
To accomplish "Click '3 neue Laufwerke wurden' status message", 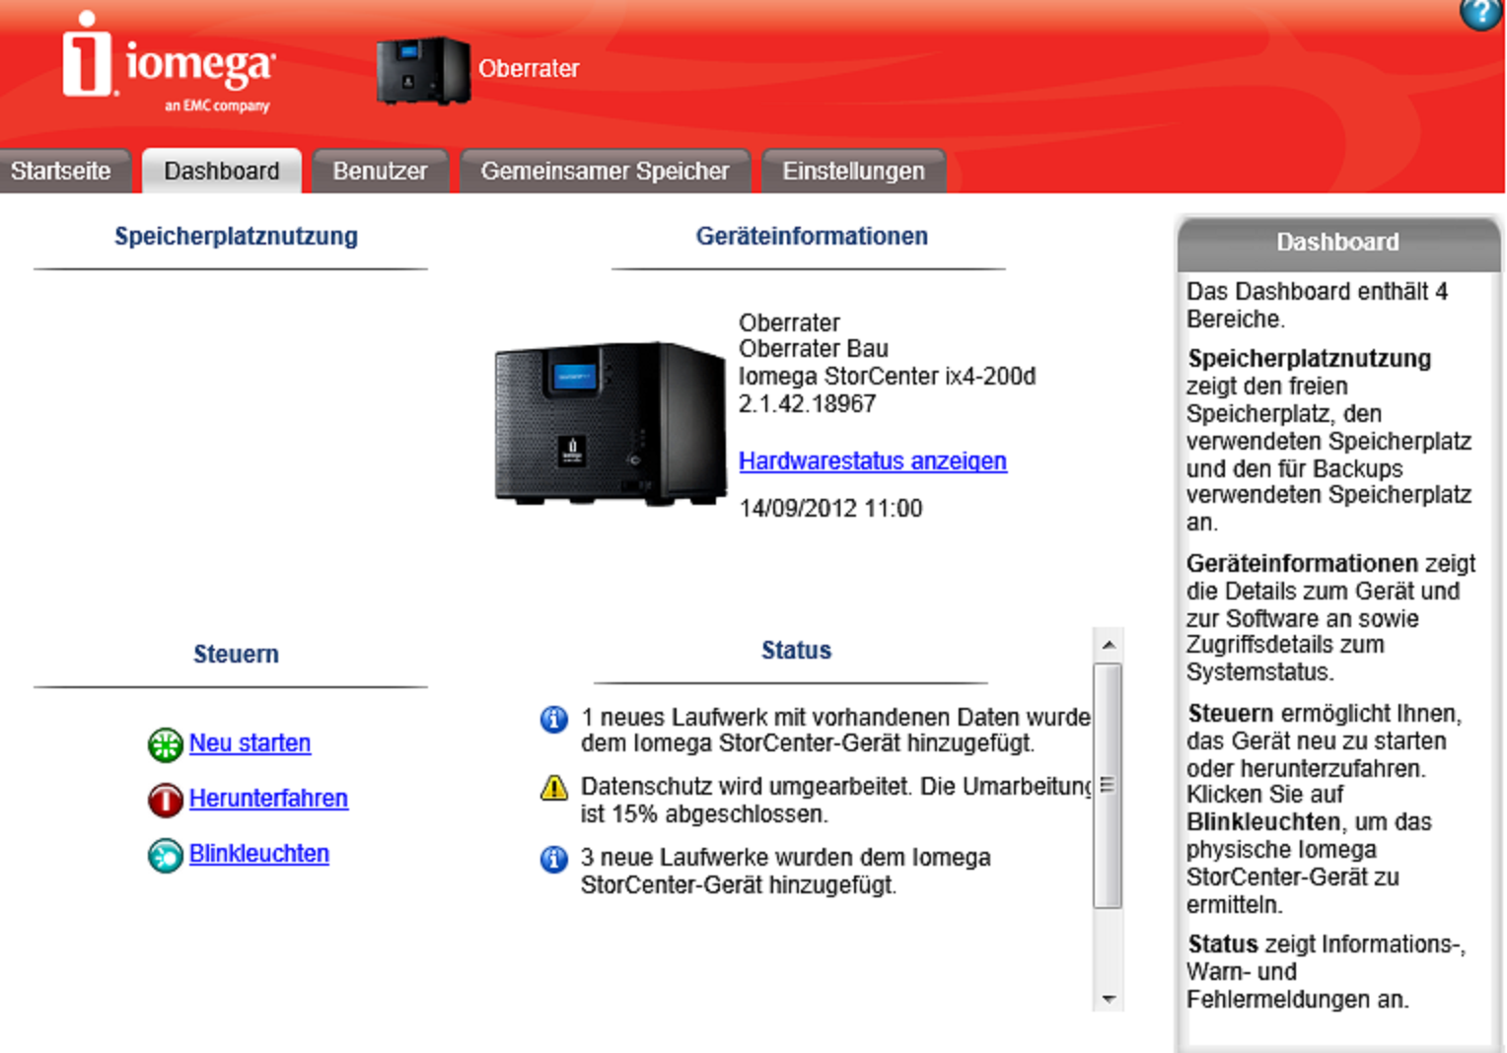I will click(x=786, y=871).
